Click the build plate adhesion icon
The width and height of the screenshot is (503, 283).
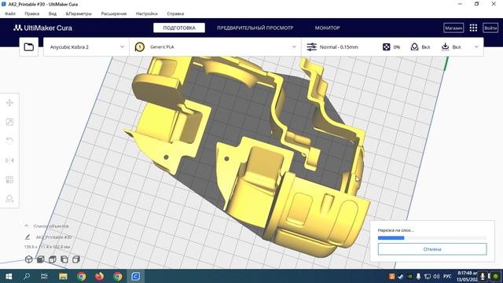pyautogui.click(x=445, y=47)
